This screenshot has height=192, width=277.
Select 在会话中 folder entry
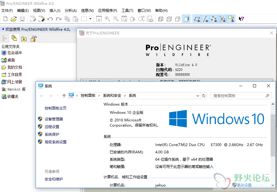pyautogui.click(x=12, y=53)
